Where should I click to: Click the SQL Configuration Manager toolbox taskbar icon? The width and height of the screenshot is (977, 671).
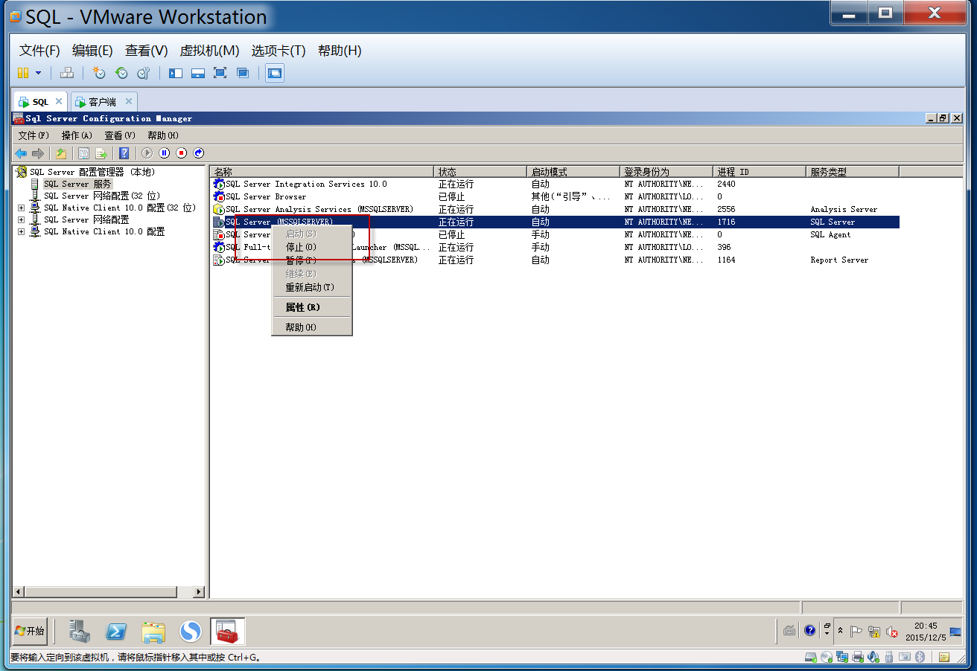[x=227, y=632]
